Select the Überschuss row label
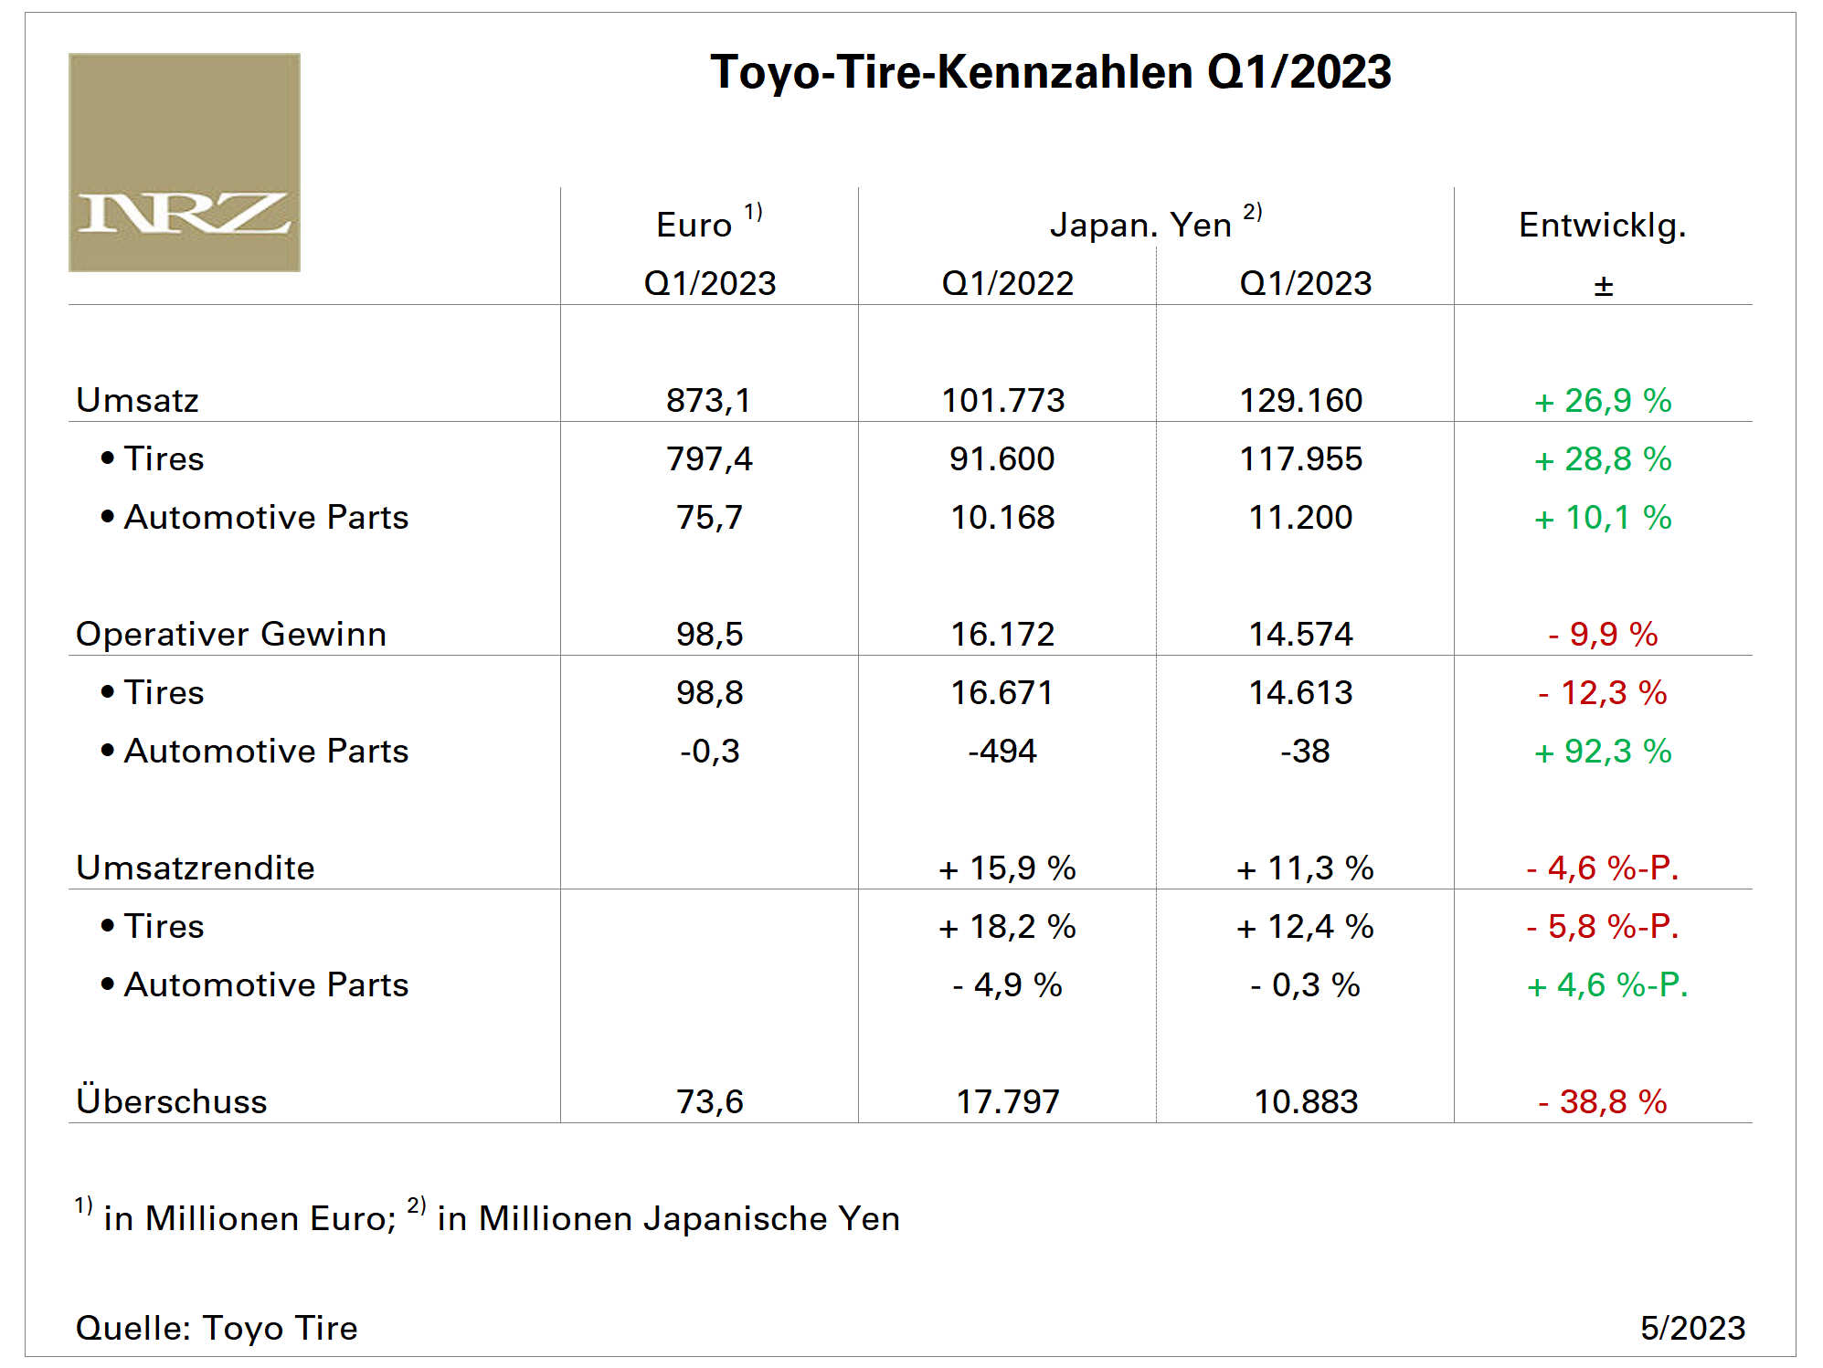The image size is (1823, 1368). [x=172, y=1101]
